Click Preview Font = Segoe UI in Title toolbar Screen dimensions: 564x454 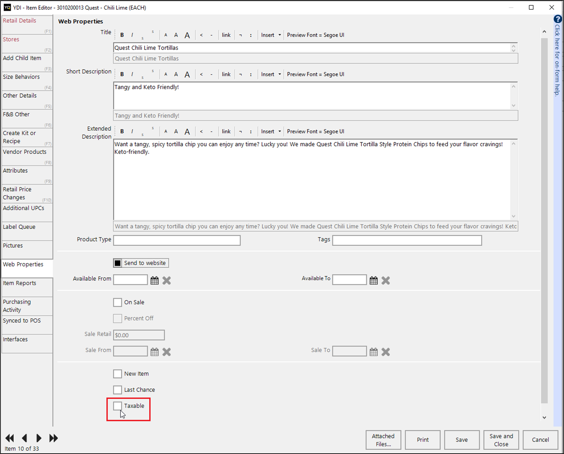click(x=315, y=35)
